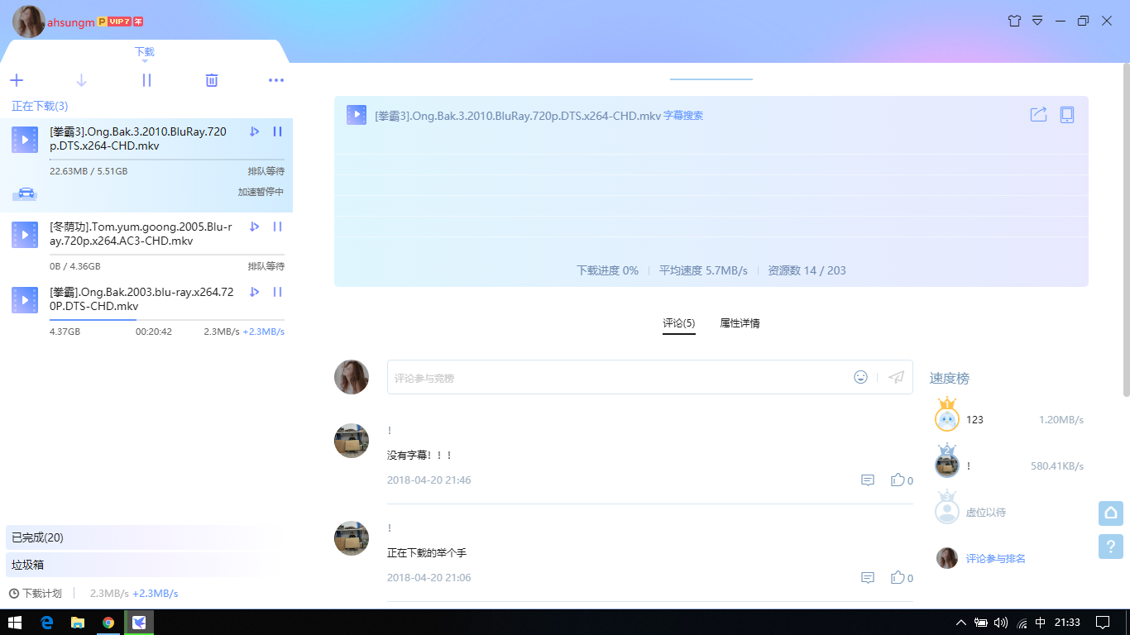
Task: Switch to the 属性详情 tab
Action: coord(740,322)
